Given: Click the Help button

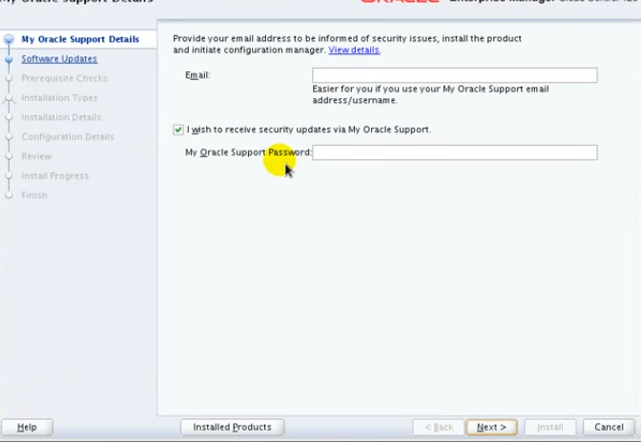Looking at the screenshot, I should pos(27,427).
